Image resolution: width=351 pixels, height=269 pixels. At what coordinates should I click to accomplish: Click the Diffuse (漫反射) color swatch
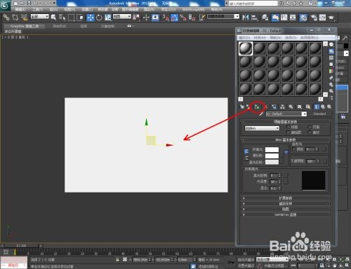[x=272, y=156]
